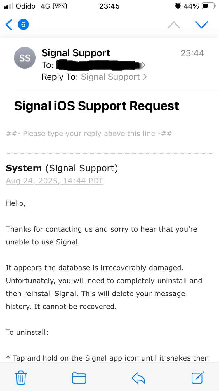Tap the 23:44 received time

[192, 53]
